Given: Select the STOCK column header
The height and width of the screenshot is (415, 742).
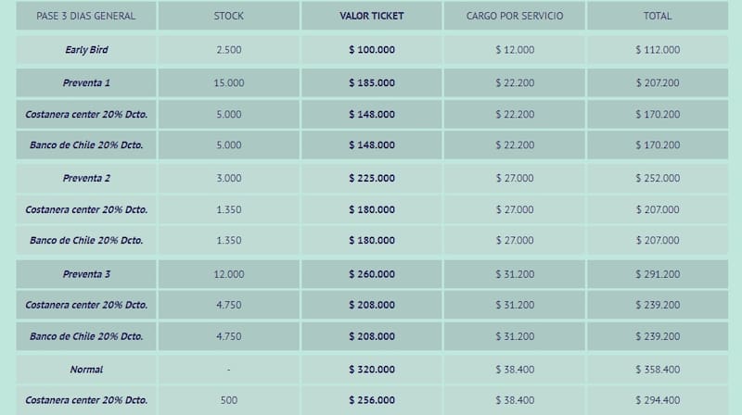Looking at the screenshot, I should click(229, 16).
